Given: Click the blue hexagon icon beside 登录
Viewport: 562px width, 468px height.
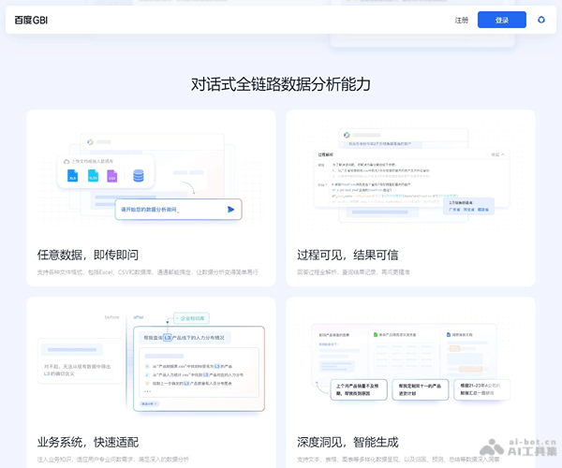Looking at the screenshot, I should 540,20.
